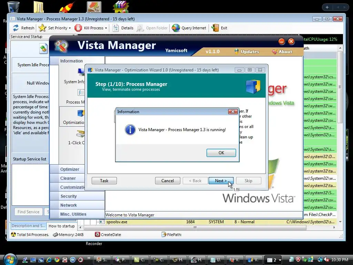353x265 pixels.
Task: Click the greyed Back wizard button
Action: 195,181
